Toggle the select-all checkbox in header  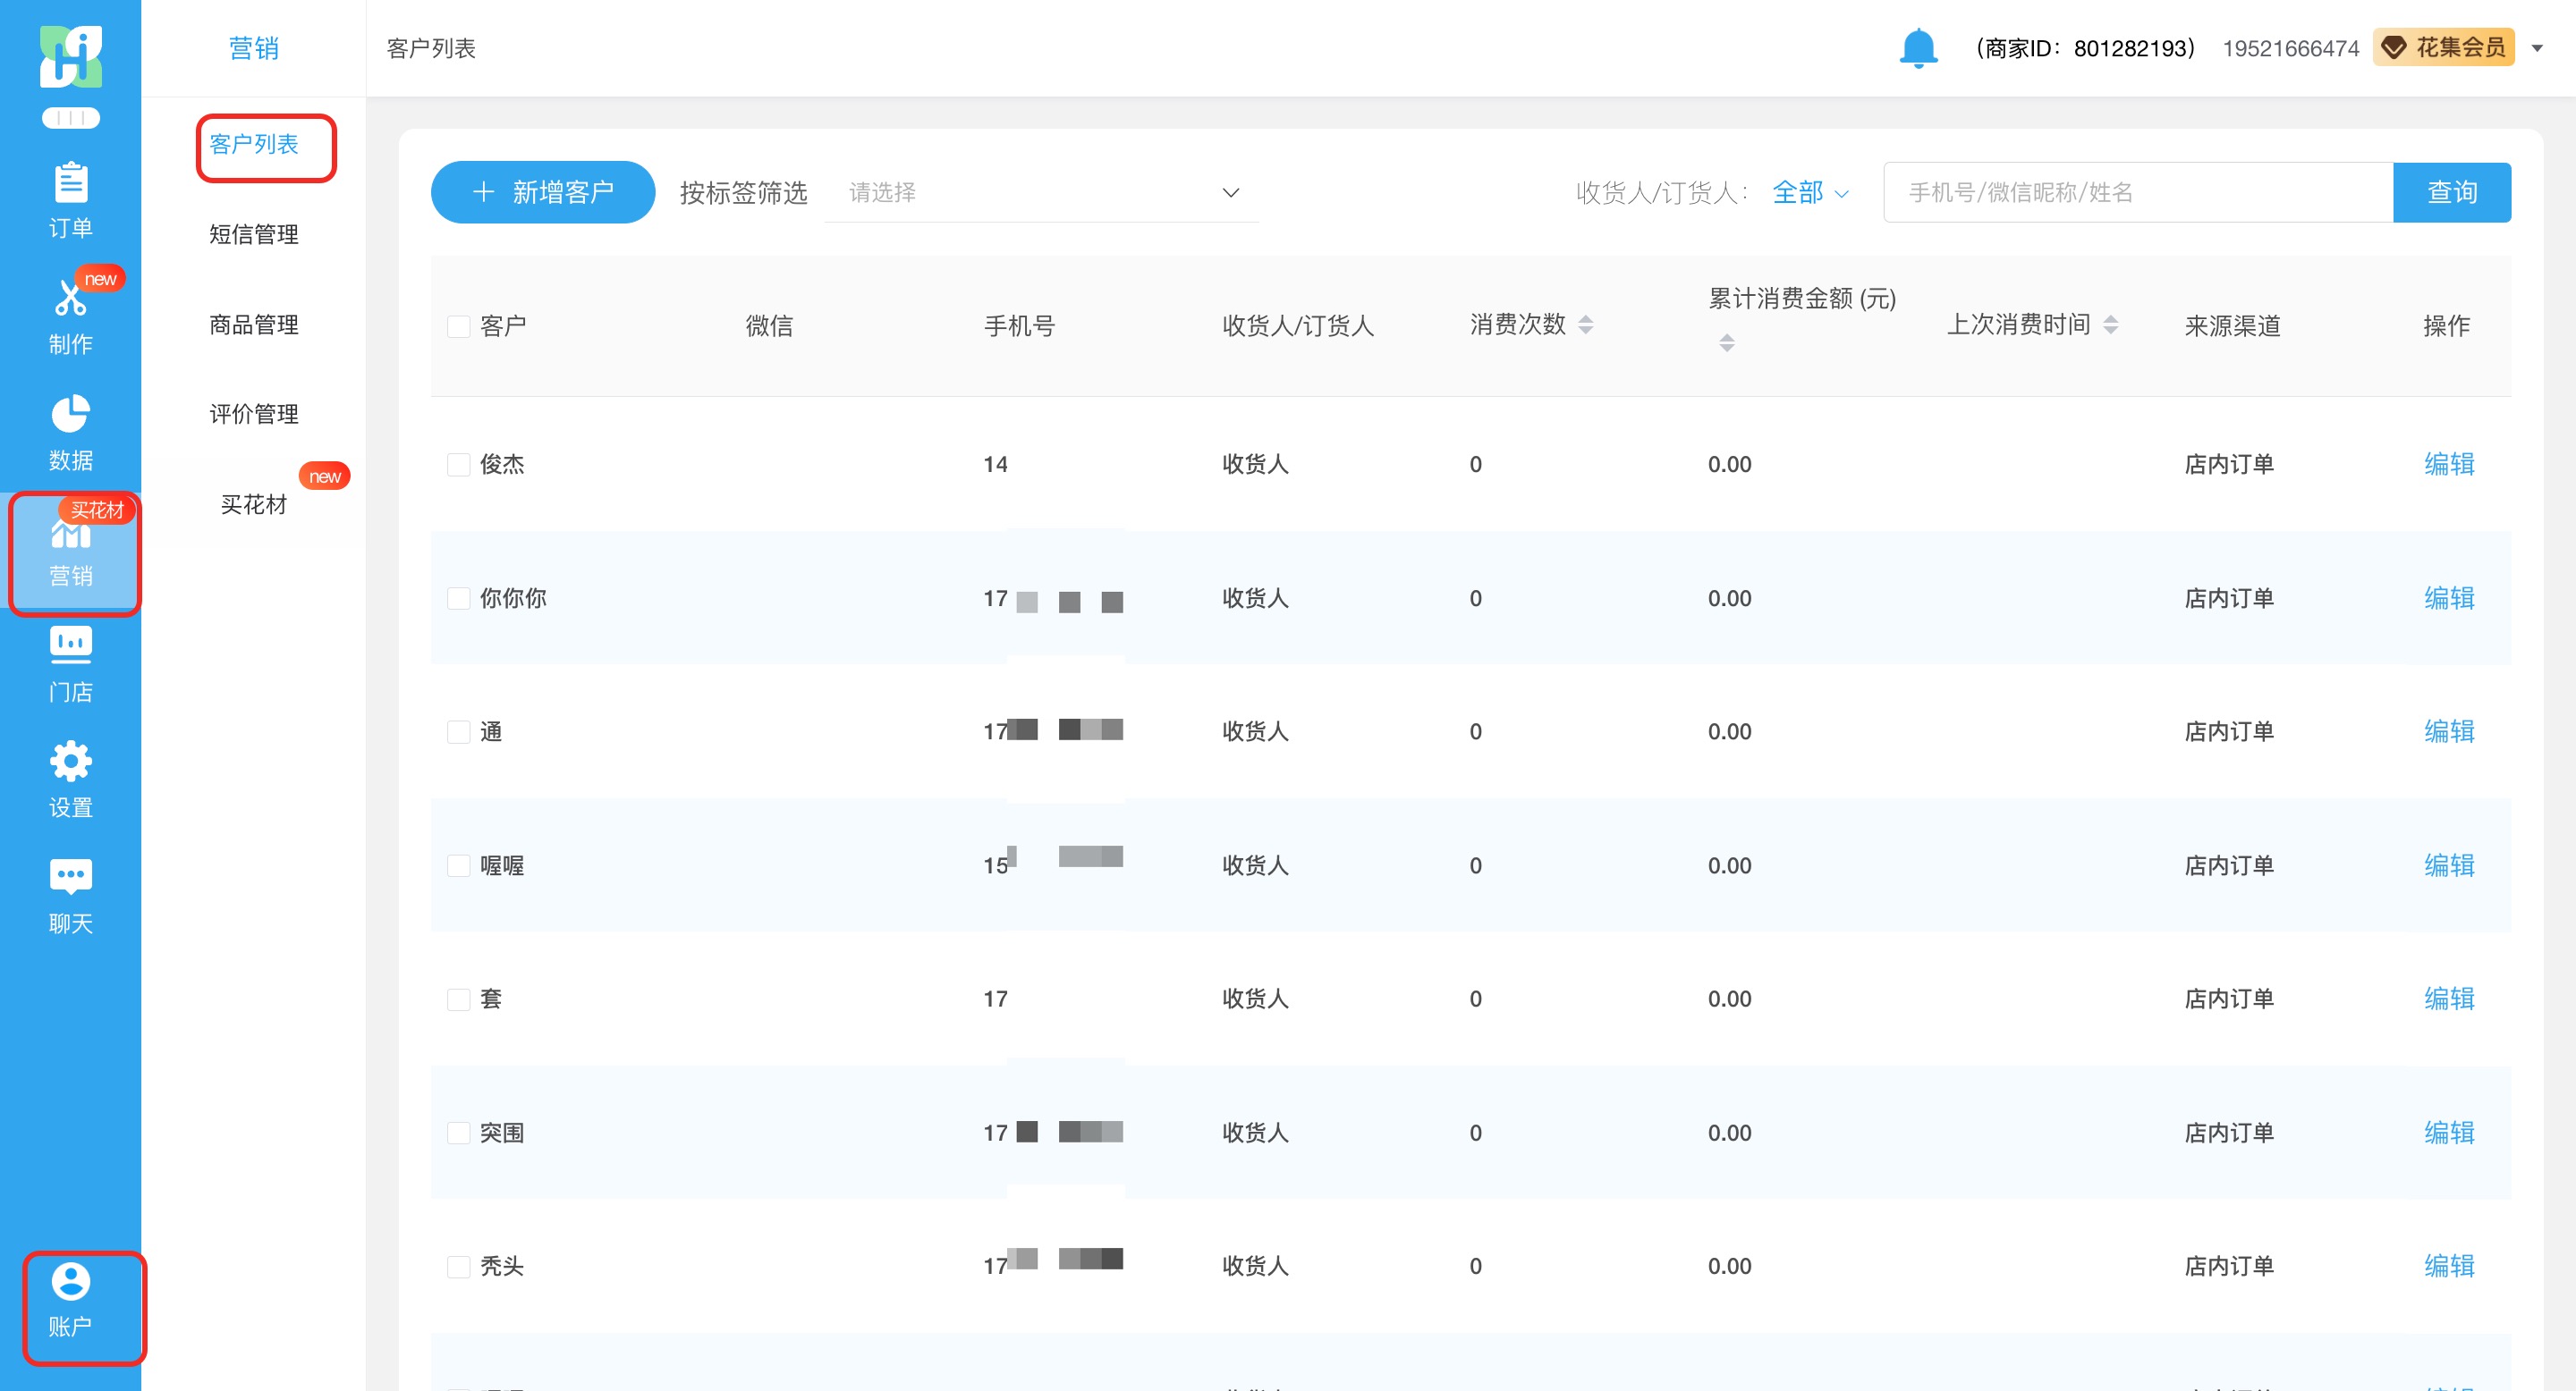pyautogui.click(x=458, y=325)
